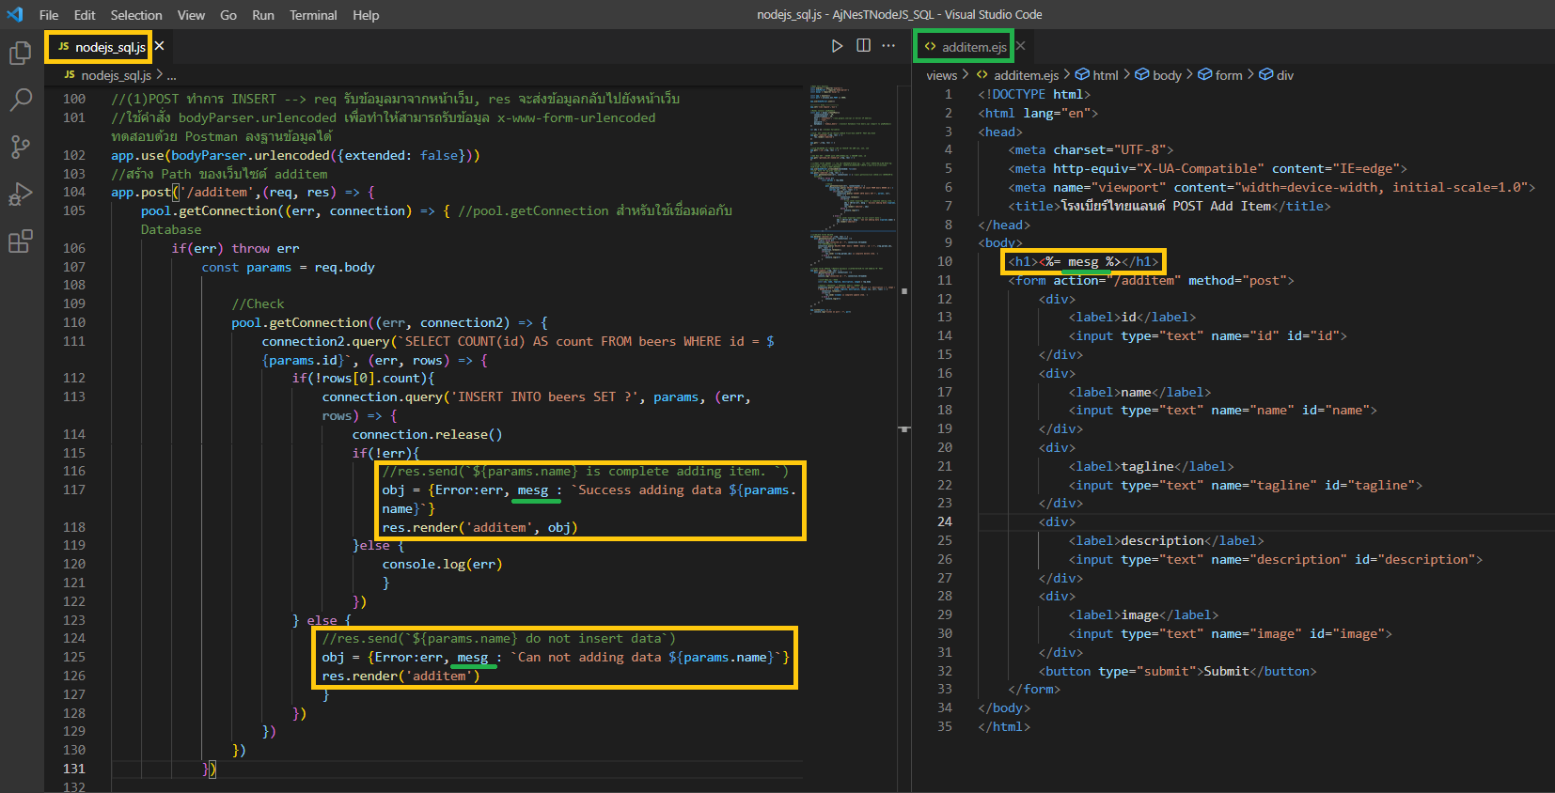The image size is (1555, 793).
Task: Close the additem.ejs tab
Action: tap(1021, 46)
